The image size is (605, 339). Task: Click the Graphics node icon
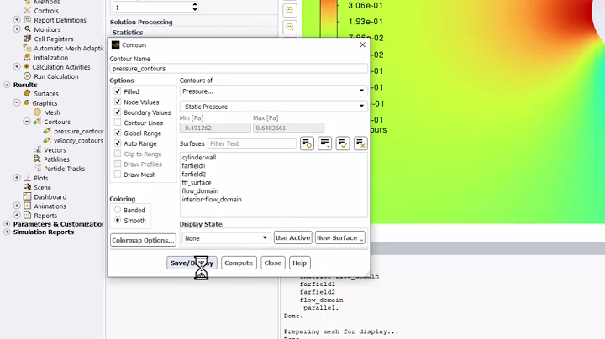(x=27, y=102)
